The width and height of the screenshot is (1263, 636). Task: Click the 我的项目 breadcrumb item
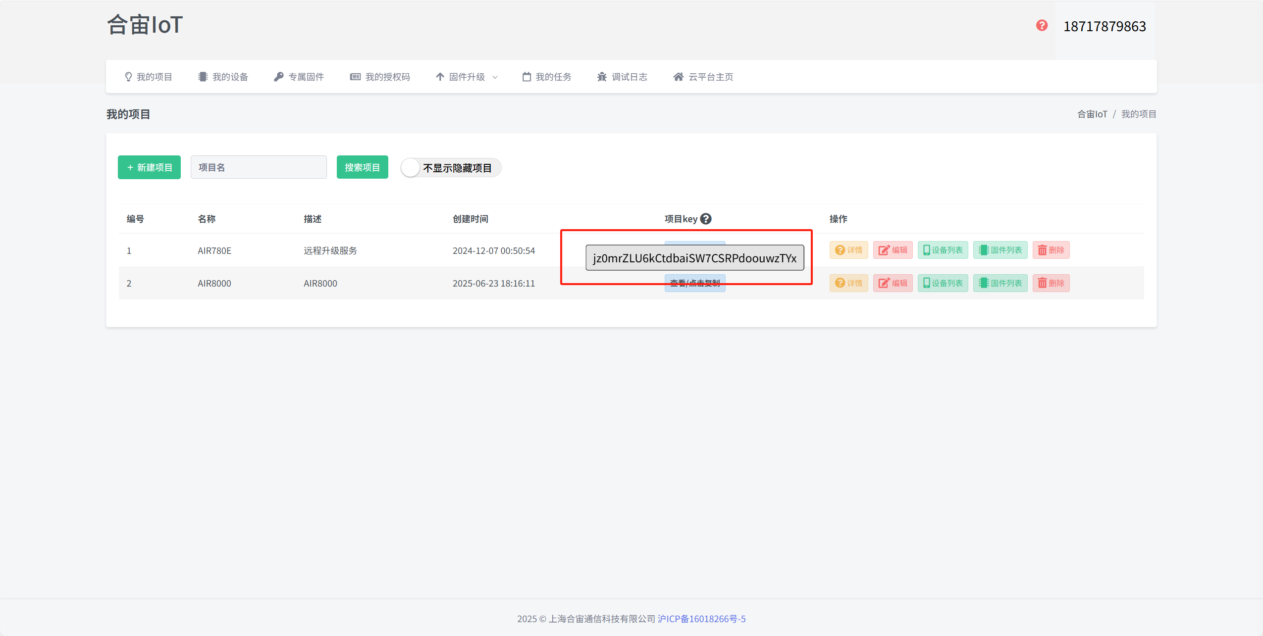click(1139, 114)
